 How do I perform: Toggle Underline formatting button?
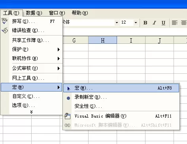click(x=163, y=23)
